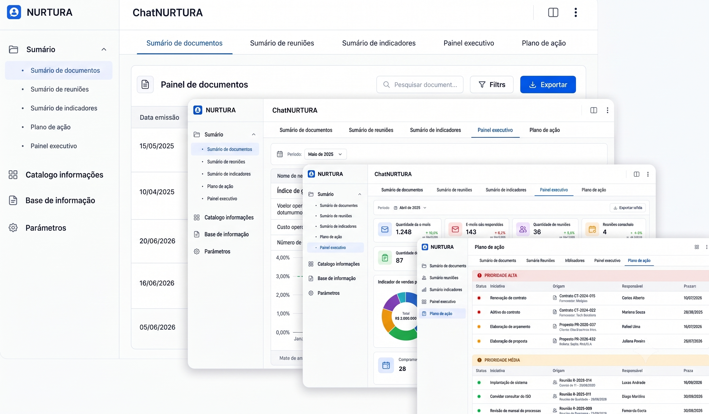Click the clipboard icon on the 87 card
Image resolution: width=709 pixels, height=414 pixels.
click(385, 257)
